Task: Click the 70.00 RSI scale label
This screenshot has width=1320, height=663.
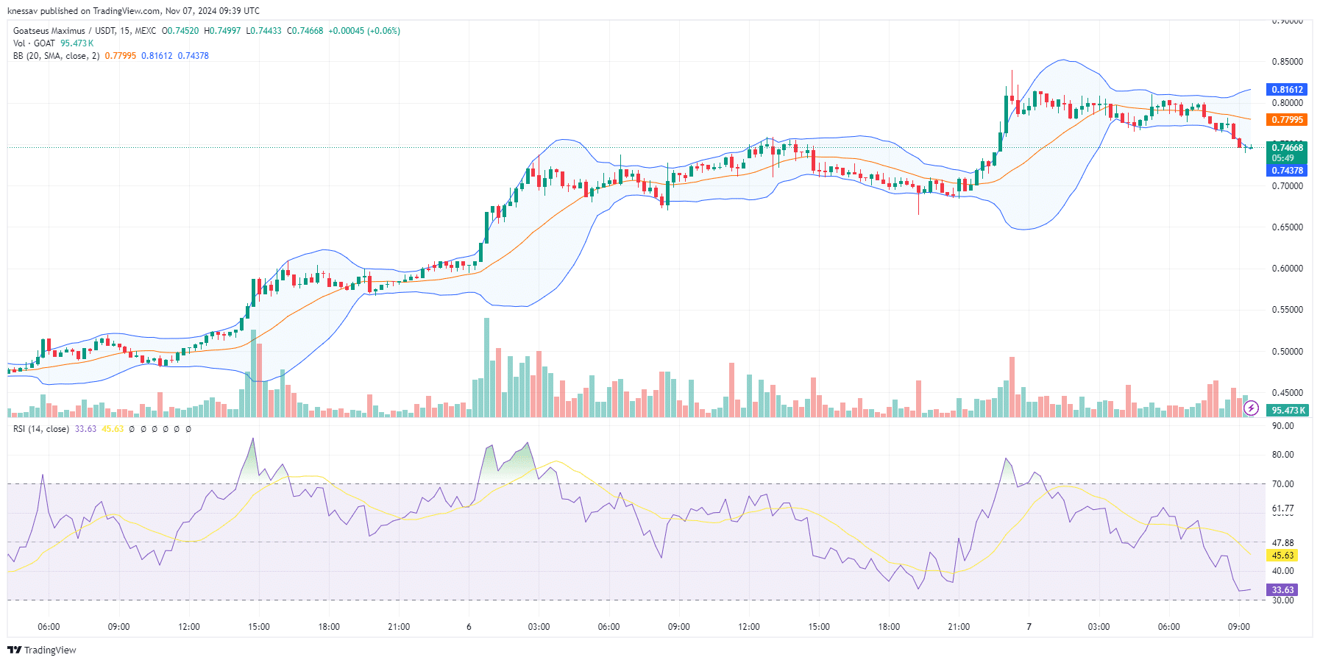Action: pos(1282,484)
